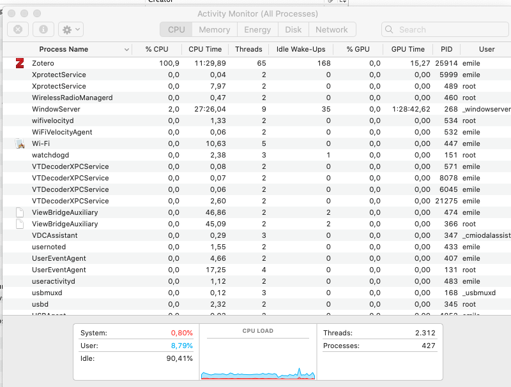Click the System 0,80% value
Viewport: 511px width, 387px height.
point(182,333)
